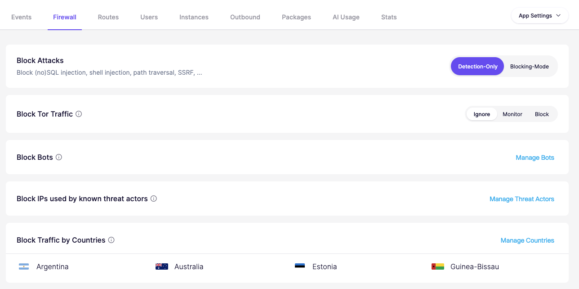The image size is (579, 289).
Task: Click info icon beside known threat actors
Action: tap(154, 199)
